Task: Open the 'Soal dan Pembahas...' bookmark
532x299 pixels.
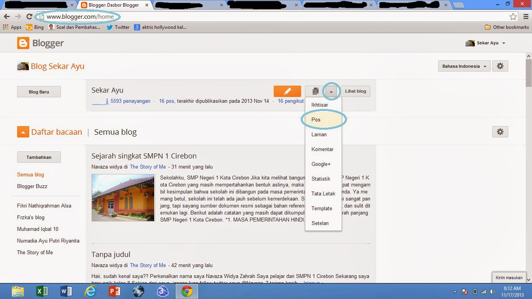Action: point(74,27)
